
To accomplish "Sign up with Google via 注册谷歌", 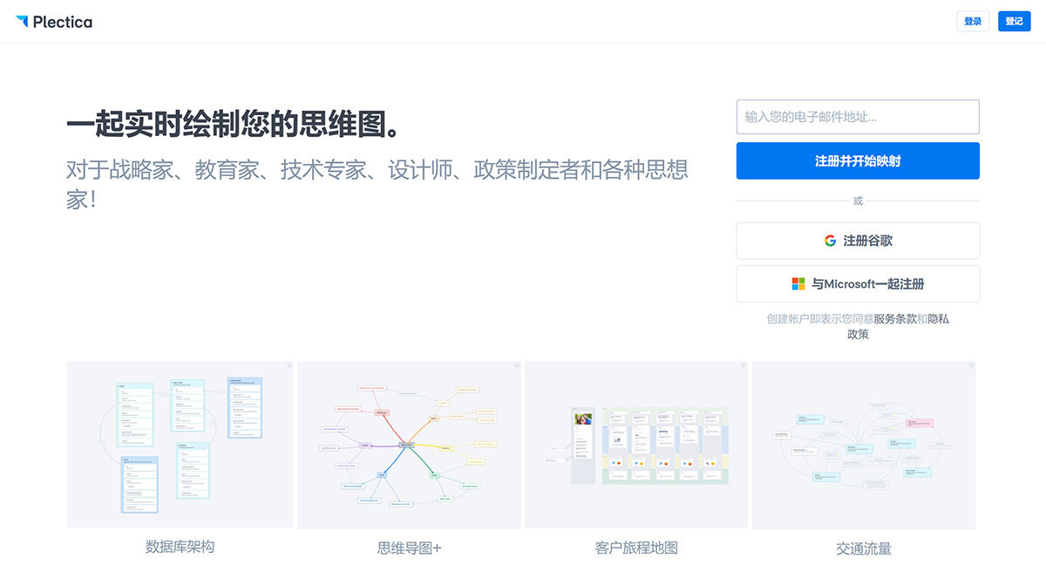I will coord(857,240).
